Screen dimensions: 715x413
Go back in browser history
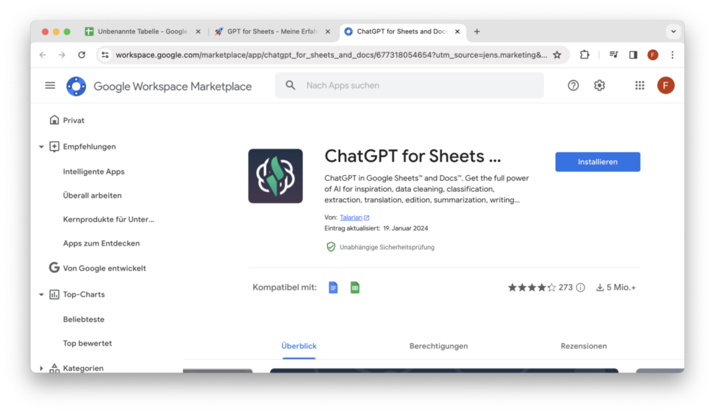point(43,54)
